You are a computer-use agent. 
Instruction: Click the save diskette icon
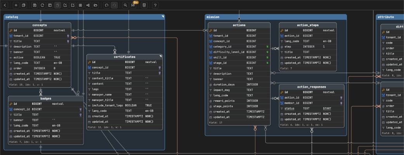[35, 5]
